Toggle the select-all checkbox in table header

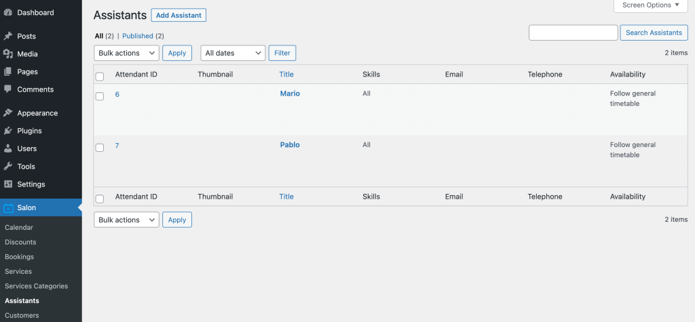tap(100, 77)
